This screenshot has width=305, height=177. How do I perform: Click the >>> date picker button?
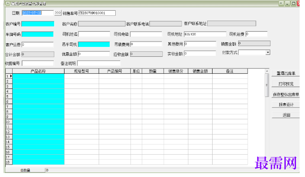[58, 13]
